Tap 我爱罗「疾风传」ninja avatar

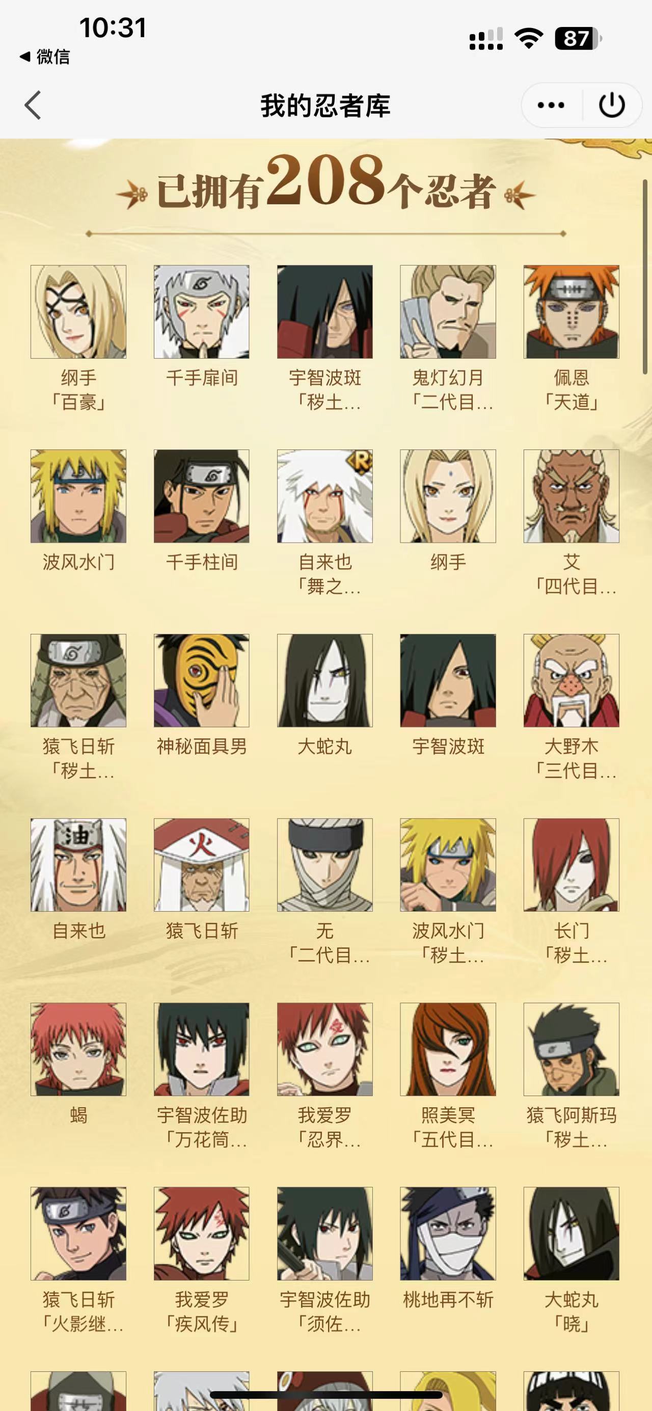coord(201,1234)
